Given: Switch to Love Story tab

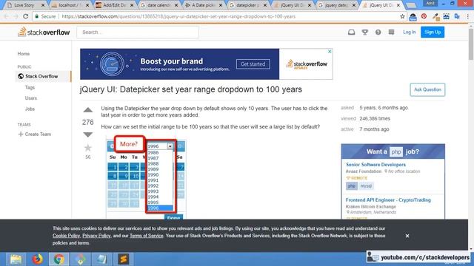Looking at the screenshot, I should coord(24,5).
